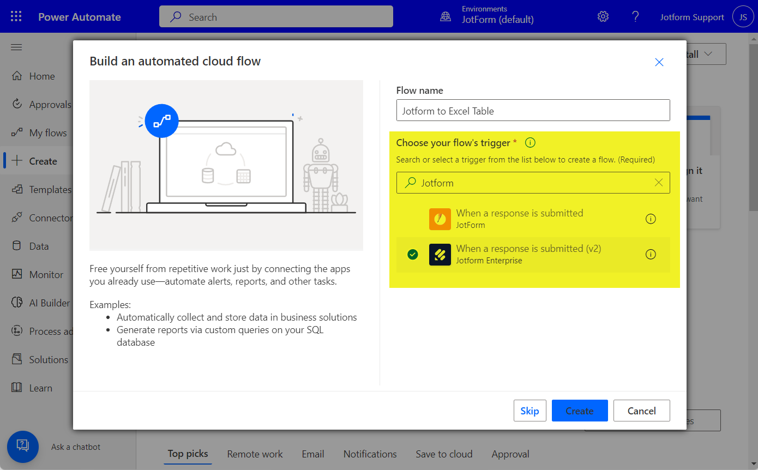Click the Flow name text field
Viewport: 758px width, 470px height.
(x=532, y=111)
